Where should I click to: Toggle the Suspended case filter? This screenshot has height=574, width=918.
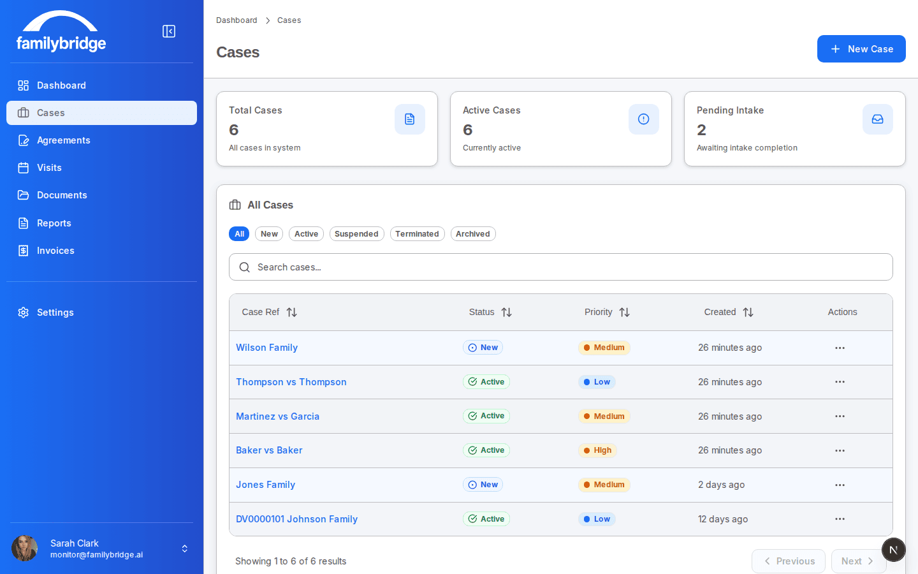pos(356,233)
